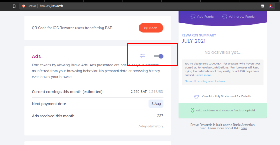Open View Monthly Statement for Details
This screenshot has width=280, height=145.
223,96
